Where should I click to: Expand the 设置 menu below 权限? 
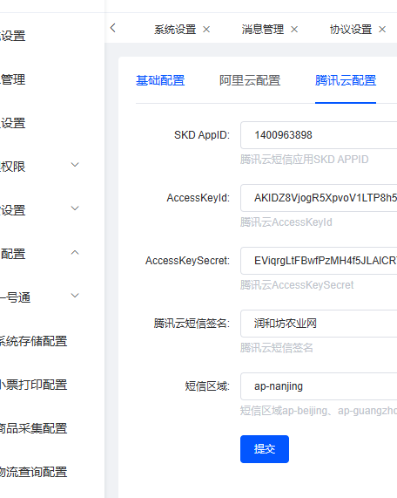click(x=75, y=208)
